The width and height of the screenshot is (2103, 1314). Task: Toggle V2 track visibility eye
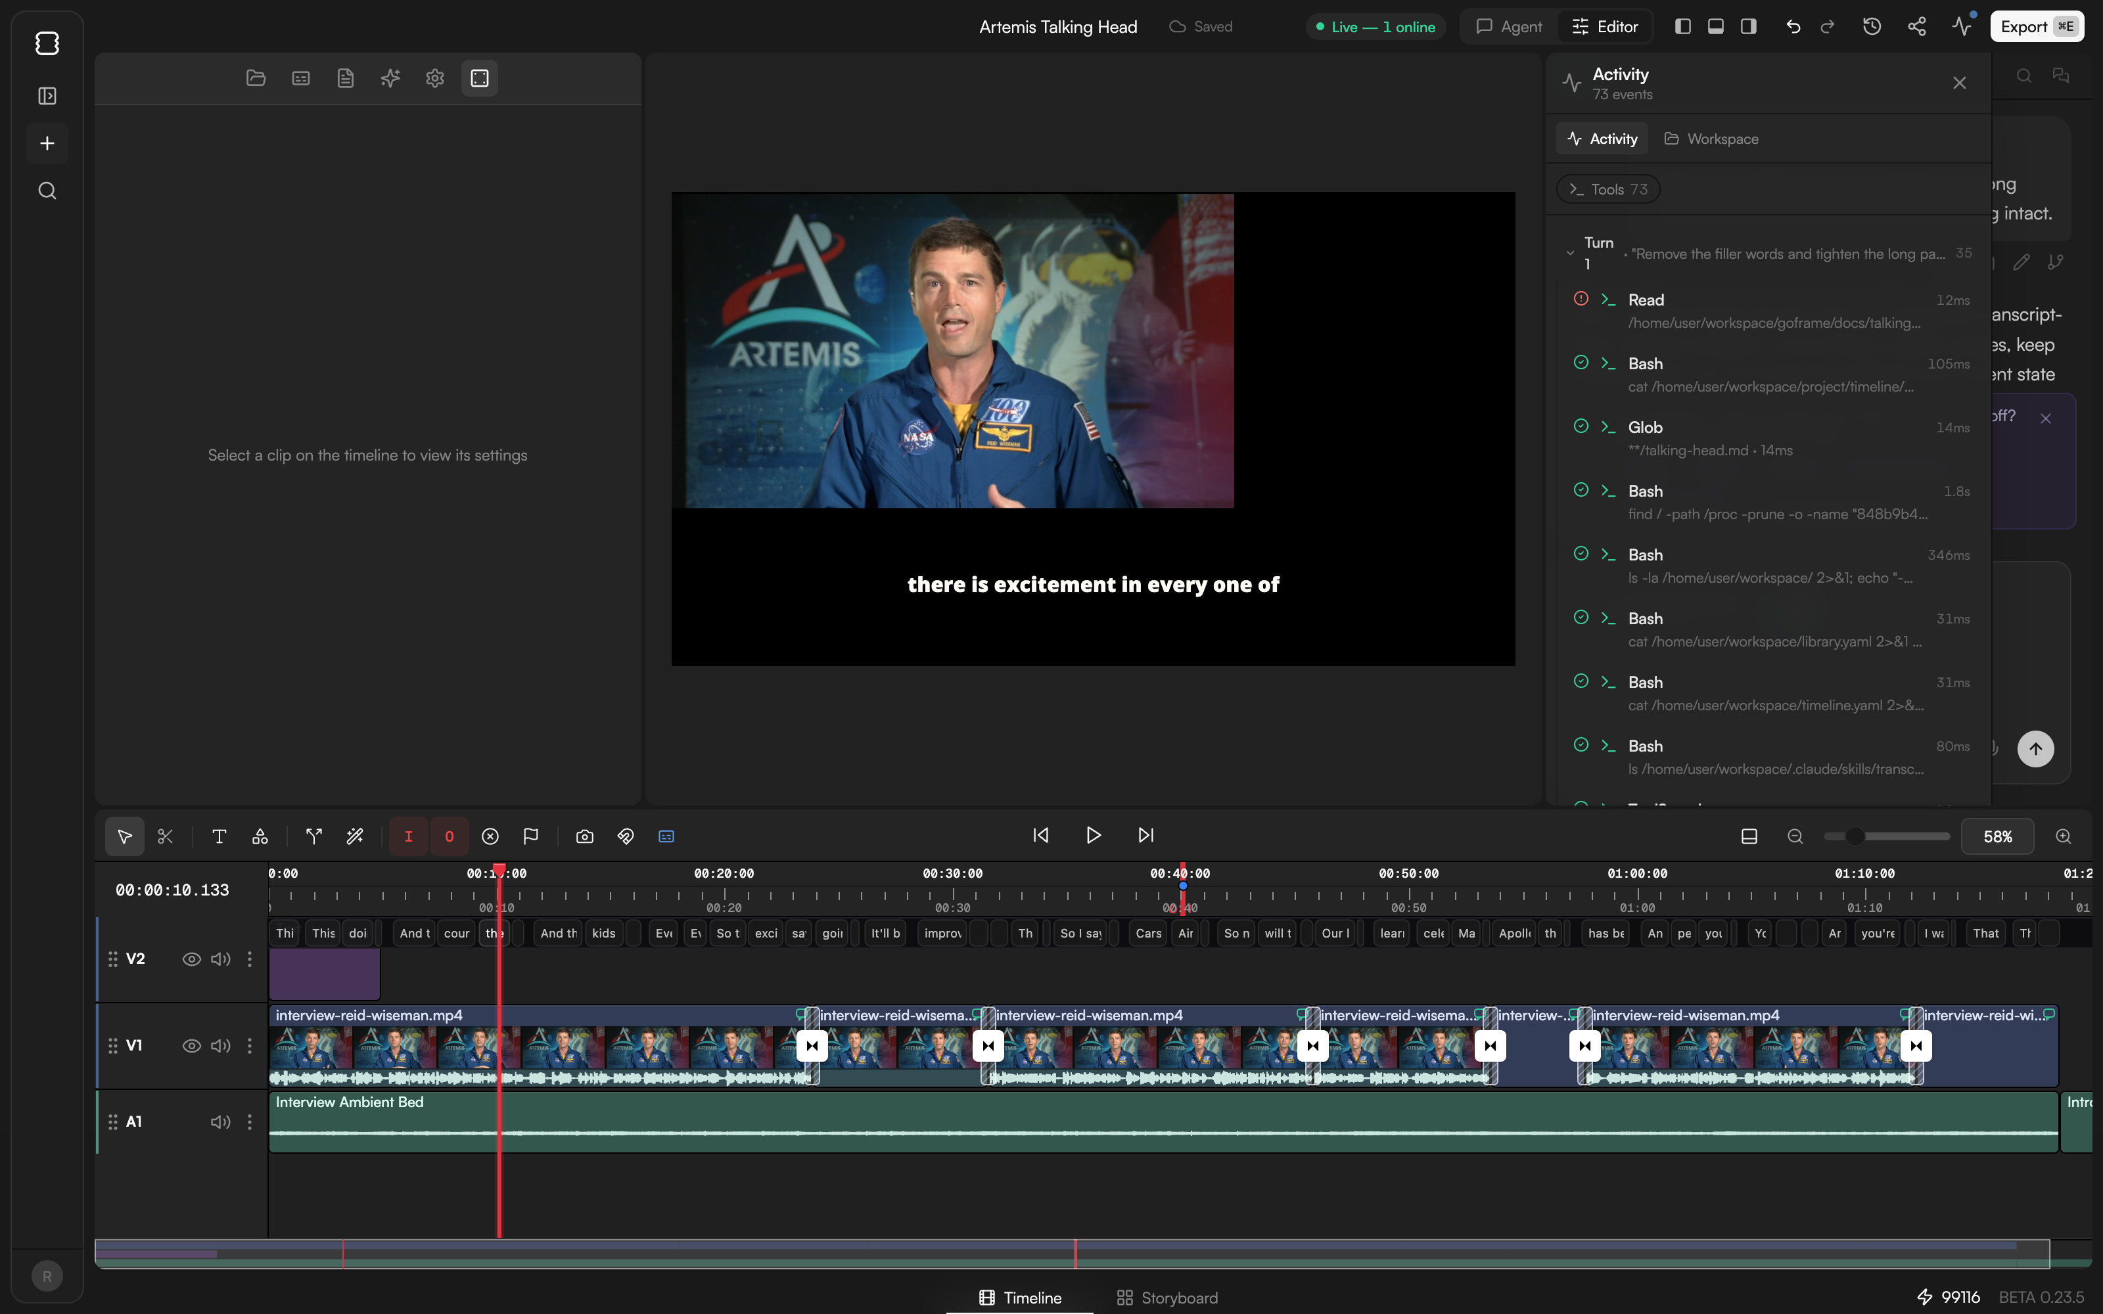click(191, 959)
